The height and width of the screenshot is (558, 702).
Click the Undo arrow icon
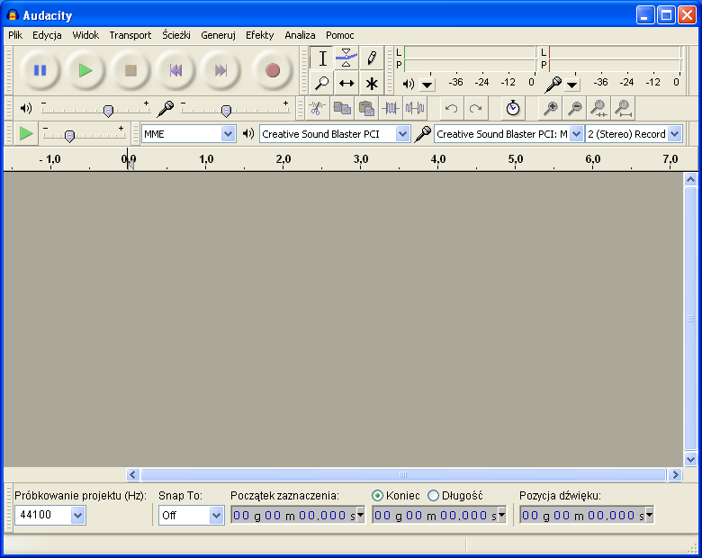pos(451,108)
